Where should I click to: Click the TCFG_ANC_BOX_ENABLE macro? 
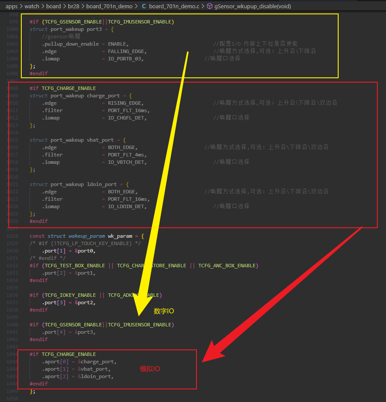point(227,266)
